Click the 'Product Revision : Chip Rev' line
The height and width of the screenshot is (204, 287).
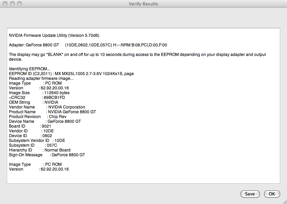tap(38, 116)
